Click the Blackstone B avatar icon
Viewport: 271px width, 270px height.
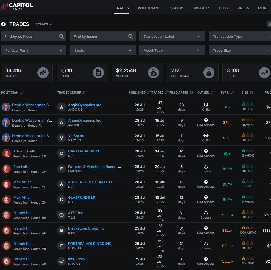pyautogui.click(x=61, y=230)
